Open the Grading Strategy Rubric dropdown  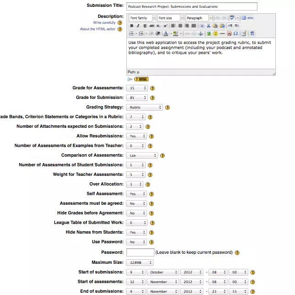pos(144,107)
